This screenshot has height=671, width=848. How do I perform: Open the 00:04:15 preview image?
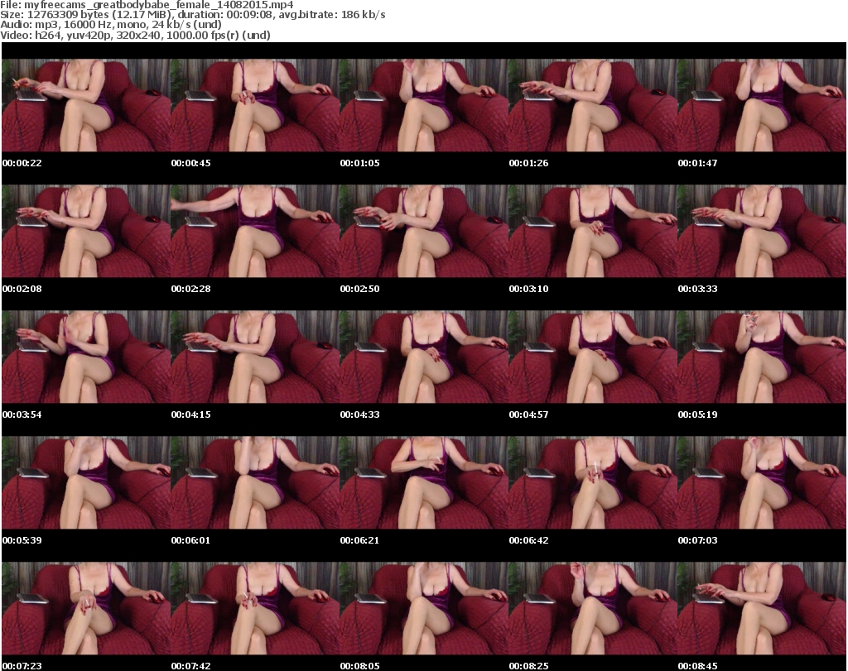click(x=255, y=357)
